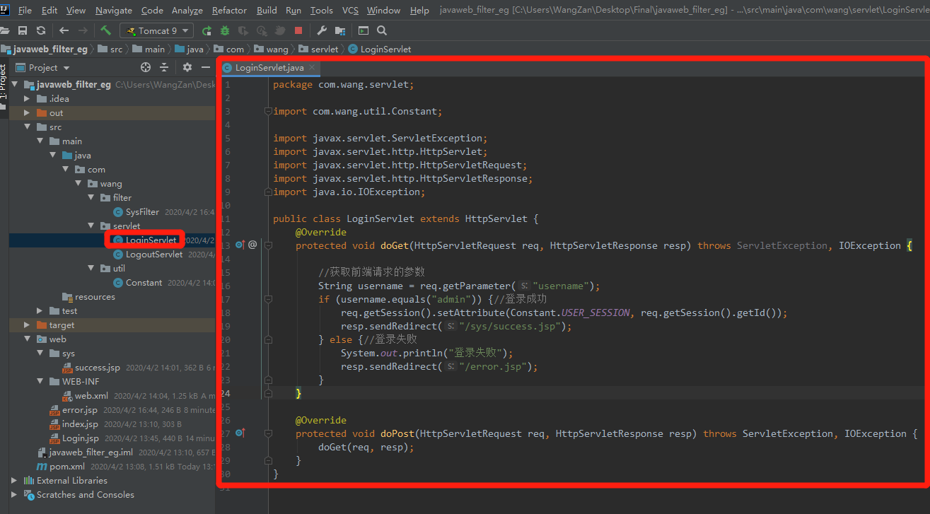Build the project with the hammer icon
This screenshot has width=930, height=514.
point(106,30)
